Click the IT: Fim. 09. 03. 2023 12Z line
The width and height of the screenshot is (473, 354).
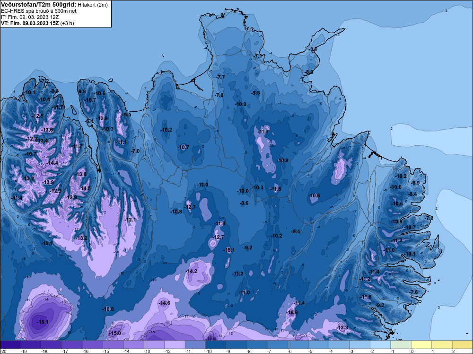point(30,17)
